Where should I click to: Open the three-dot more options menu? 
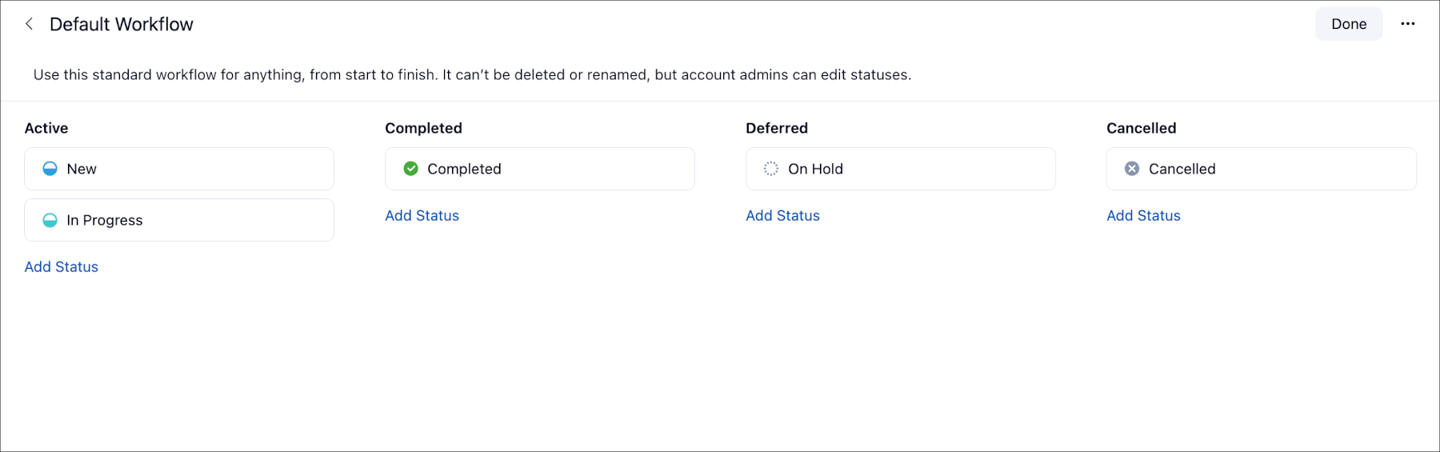[x=1408, y=24]
